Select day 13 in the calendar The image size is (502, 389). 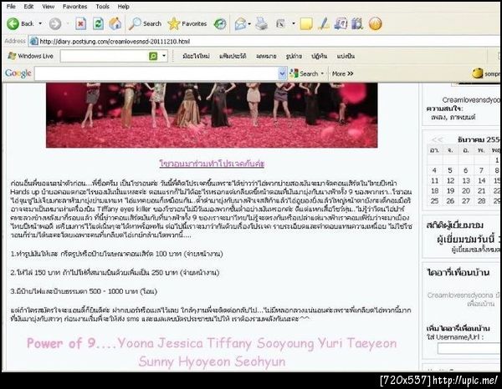(466, 181)
